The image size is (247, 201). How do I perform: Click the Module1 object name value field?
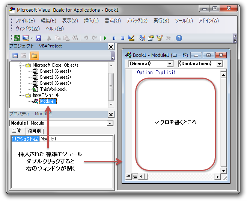click(76, 139)
